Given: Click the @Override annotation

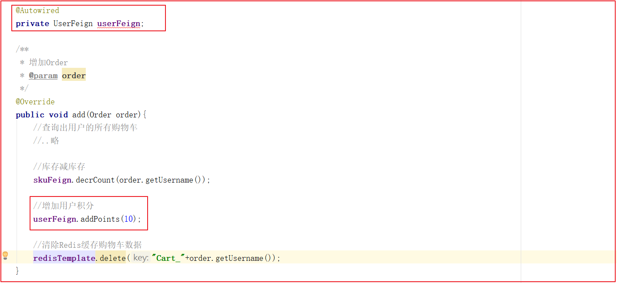Looking at the screenshot, I should [35, 102].
